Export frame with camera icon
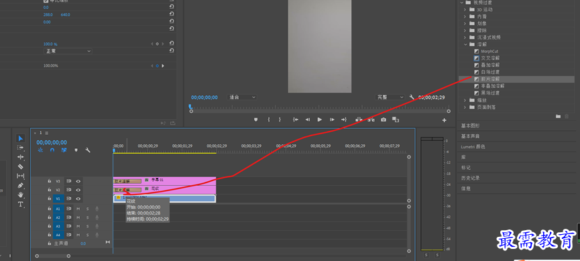The image size is (580, 261). click(x=384, y=119)
